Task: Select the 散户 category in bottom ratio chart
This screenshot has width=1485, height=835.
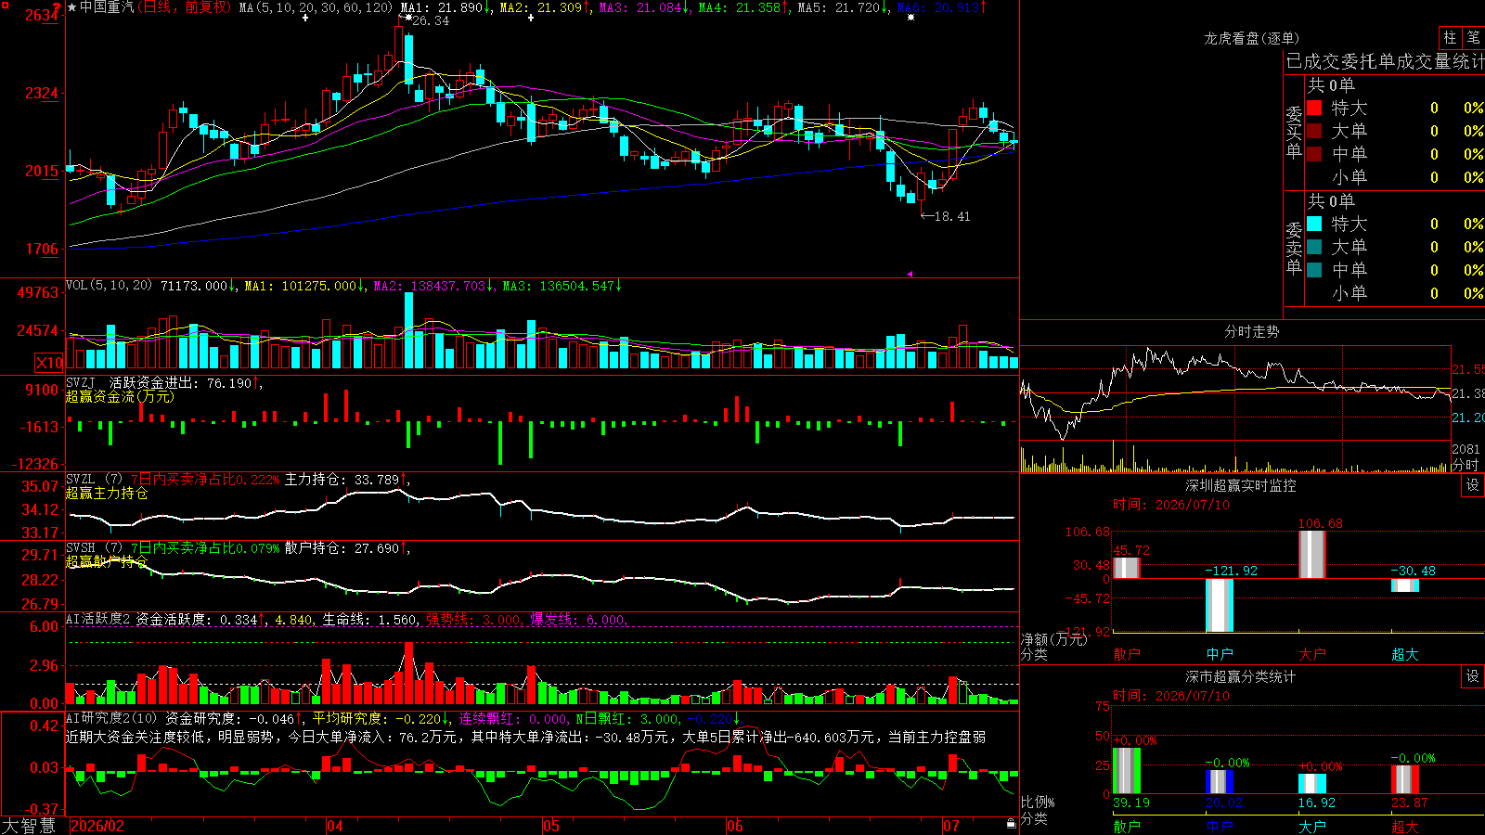Action: (1127, 826)
